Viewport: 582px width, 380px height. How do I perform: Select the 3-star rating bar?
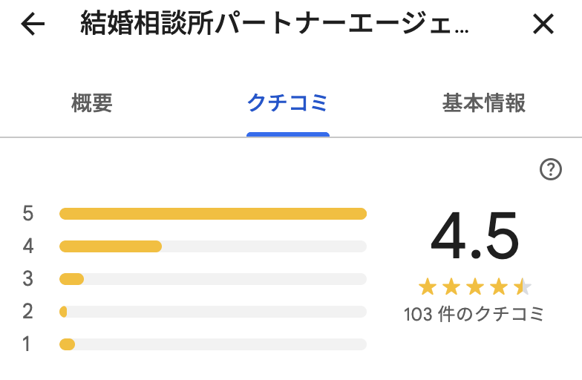(x=213, y=279)
